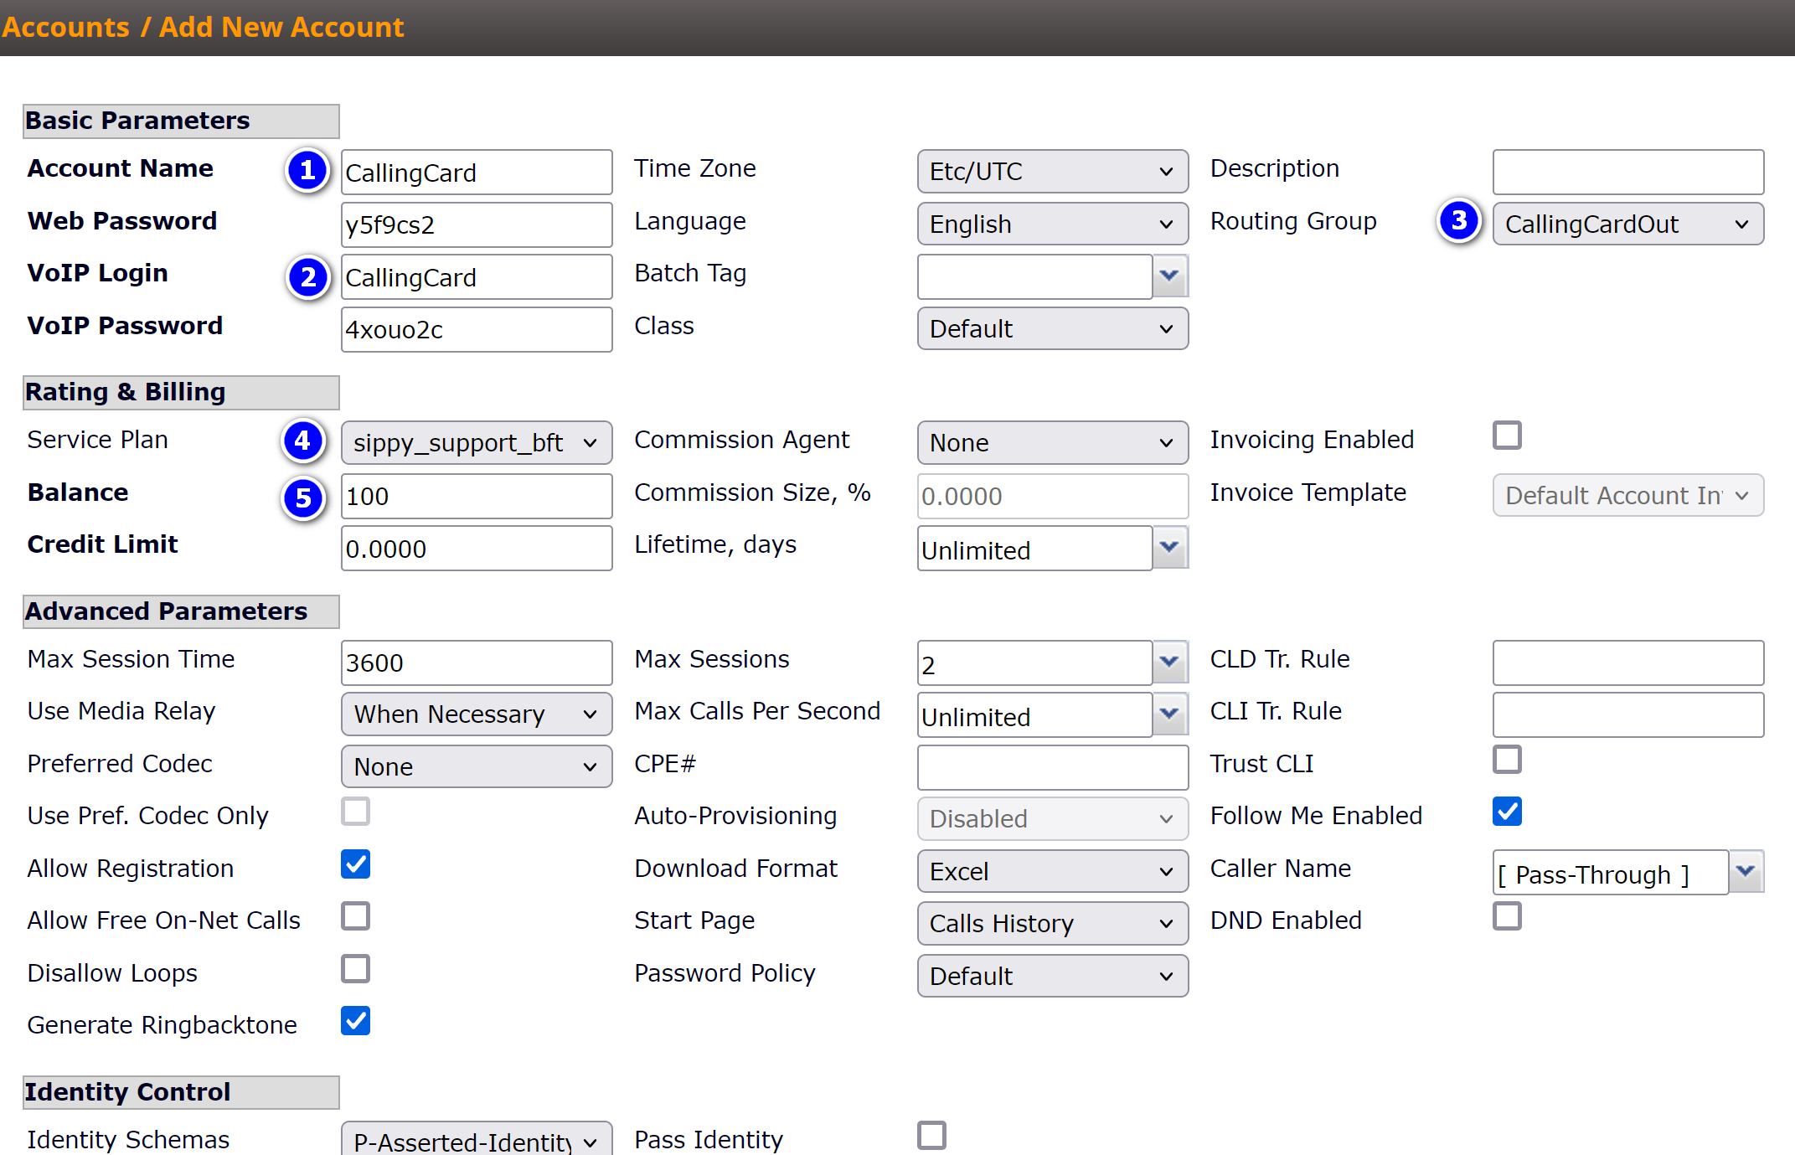
Task: Click the numbered marker 2 beside VoIP Login
Action: pyautogui.click(x=307, y=277)
